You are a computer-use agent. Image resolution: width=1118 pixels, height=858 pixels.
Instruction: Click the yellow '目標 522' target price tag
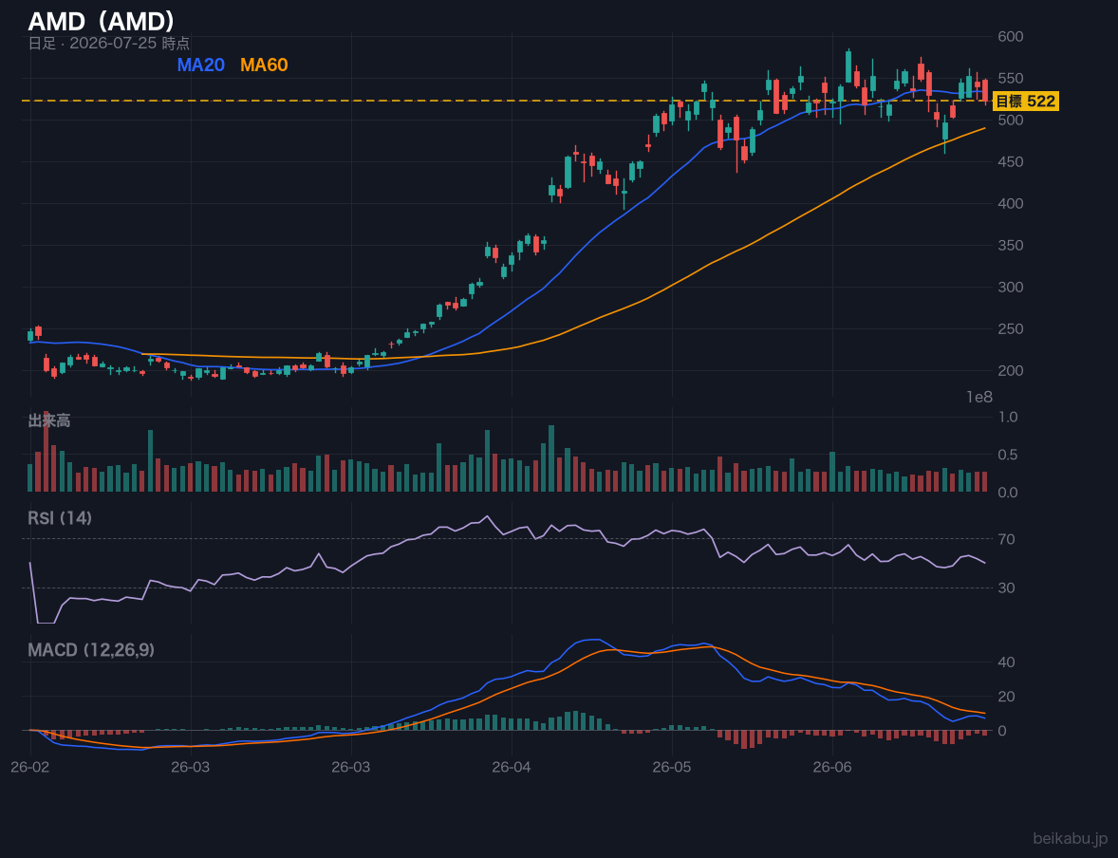click(x=1025, y=102)
